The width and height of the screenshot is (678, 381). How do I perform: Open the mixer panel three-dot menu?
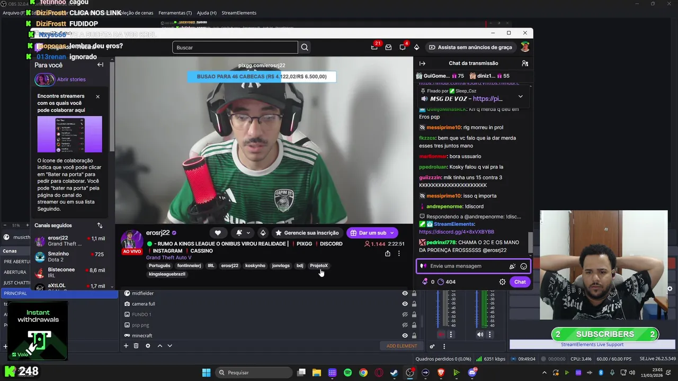[x=444, y=346]
